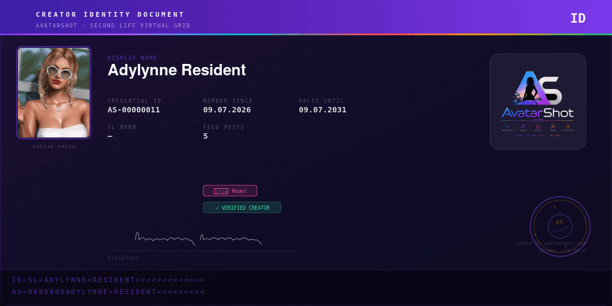Click the "MEMBER SINCE" label
This screenshot has height=306, width=612.
tap(228, 100)
